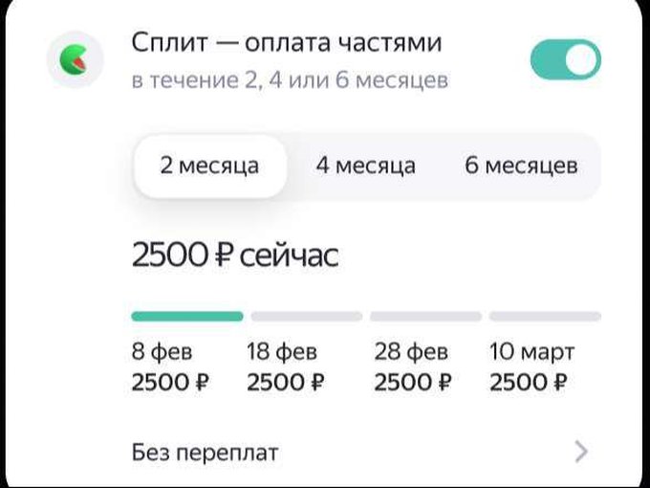Select the 28 фев payment date
This screenshot has width=650, height=488.
[411, 352]
